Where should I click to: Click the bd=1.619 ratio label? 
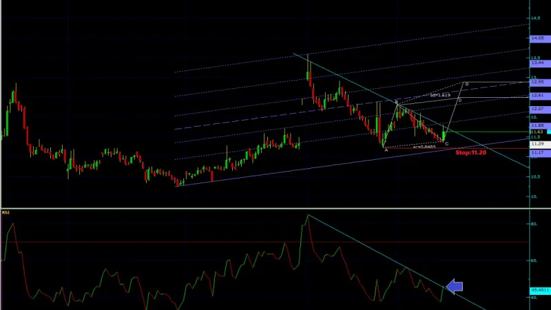pyautogui.click(x=440, y=95)
